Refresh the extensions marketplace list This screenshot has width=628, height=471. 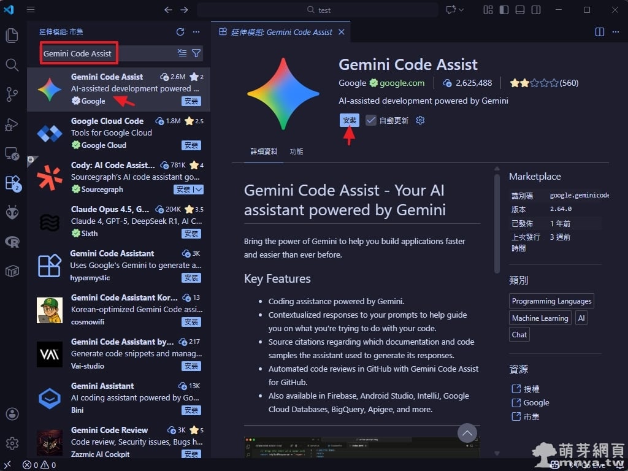[x=180, y=32]
